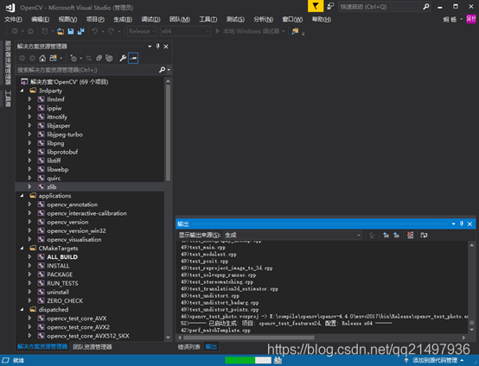Image resolution: width=479 pixels, height=366 pixels.
Task: Switch to 错误列表 tab
Action: coord(188,347)
